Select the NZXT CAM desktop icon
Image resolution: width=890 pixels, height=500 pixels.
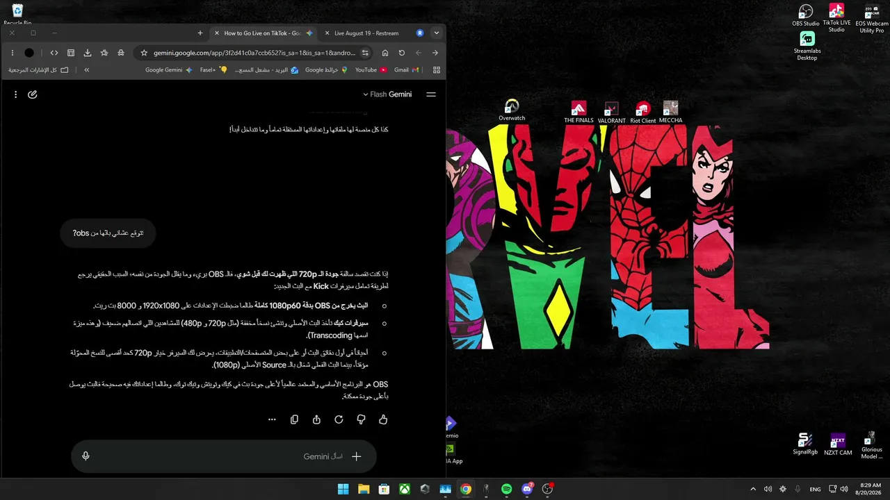pos(838,444)
